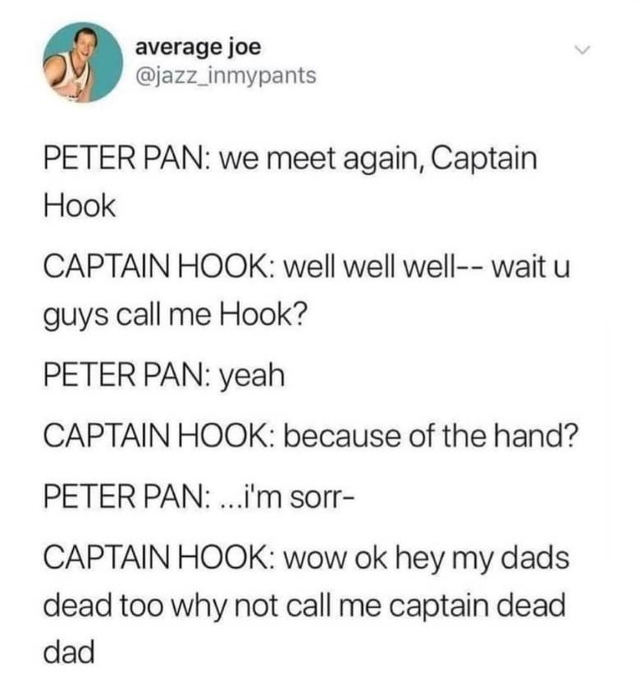The image size is (640, 690).
Task: Visit the @jazz_inmypants handle link
Action: click(x=226, y=75)
